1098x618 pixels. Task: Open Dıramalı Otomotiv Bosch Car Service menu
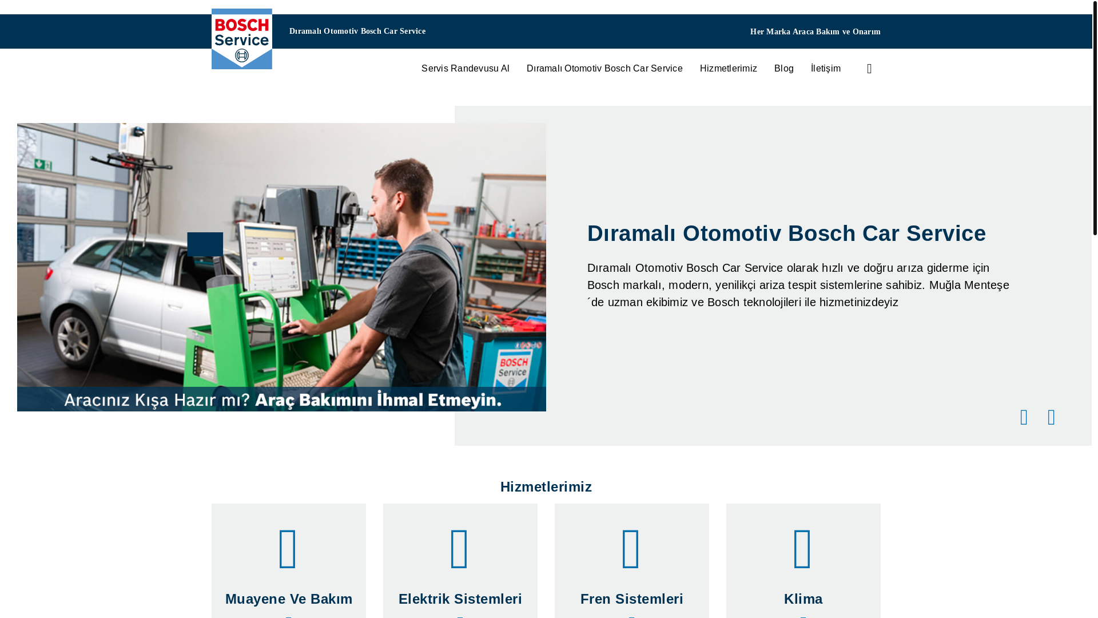coord(604,69)
